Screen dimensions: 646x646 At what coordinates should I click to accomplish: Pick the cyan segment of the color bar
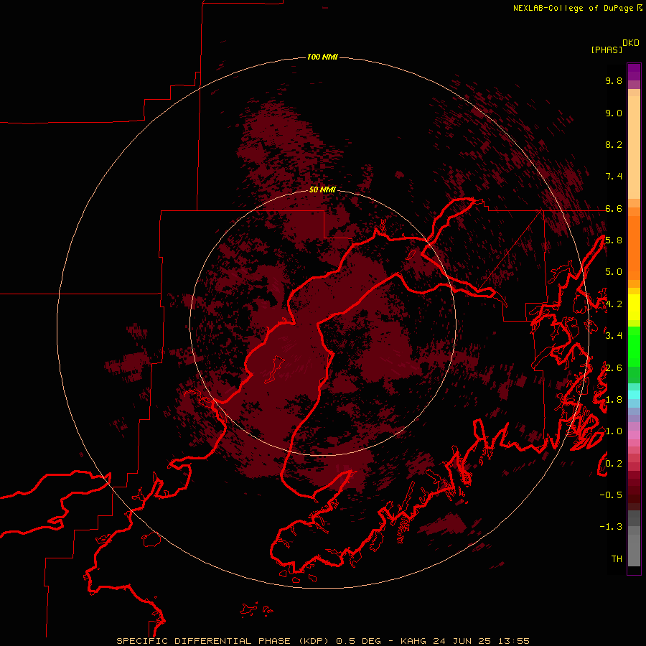634,394
